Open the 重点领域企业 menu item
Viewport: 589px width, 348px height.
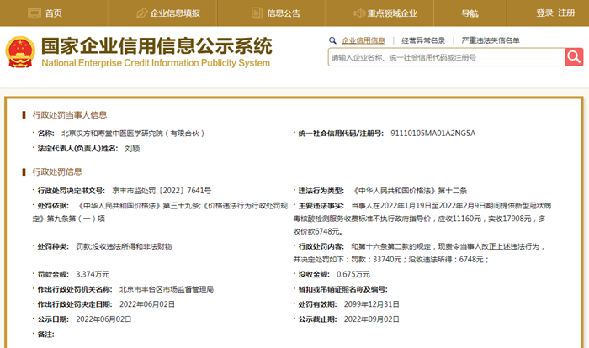[392, 13]
